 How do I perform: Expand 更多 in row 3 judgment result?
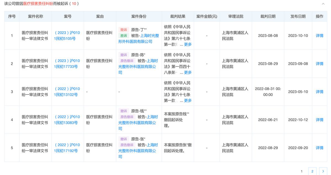pyautogui.click(x=188, y=101)
